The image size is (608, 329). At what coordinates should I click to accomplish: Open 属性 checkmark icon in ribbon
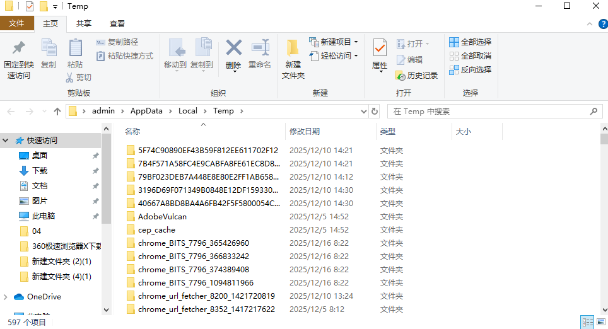(380, 48)
